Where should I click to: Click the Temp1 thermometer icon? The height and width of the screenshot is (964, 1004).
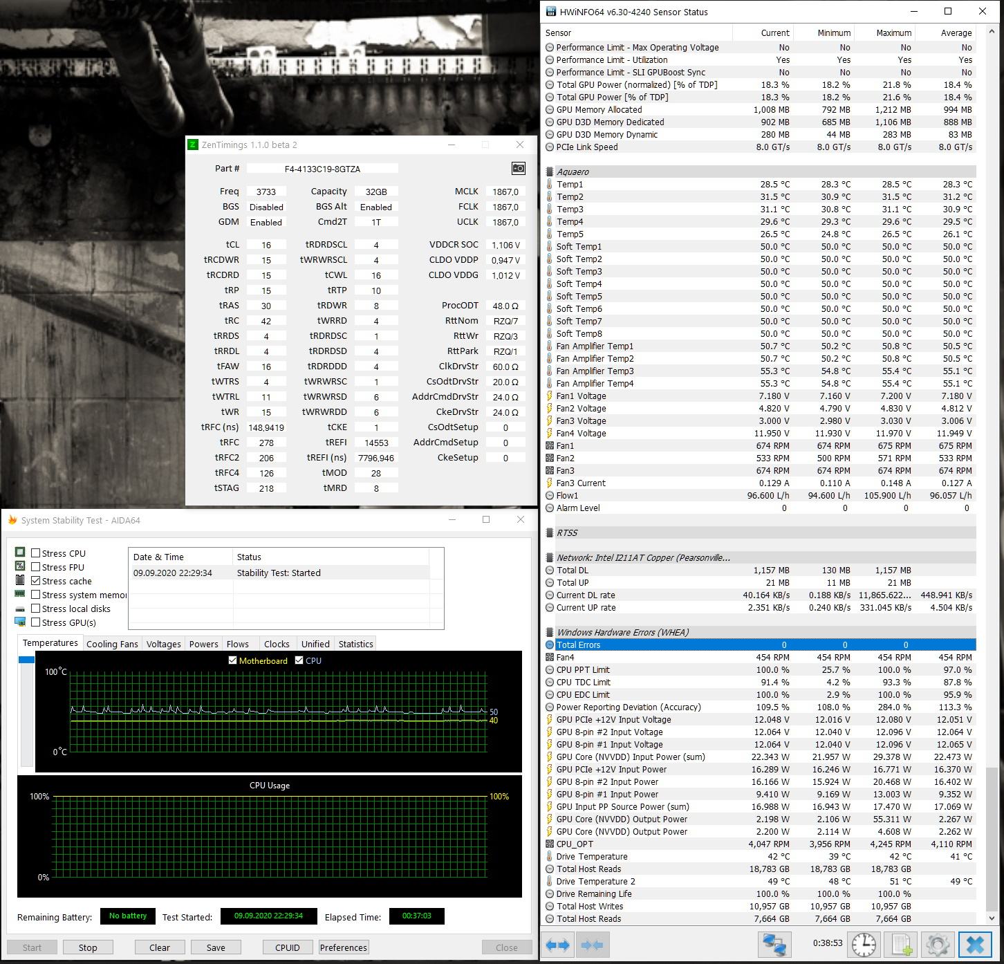click(550, 185)
